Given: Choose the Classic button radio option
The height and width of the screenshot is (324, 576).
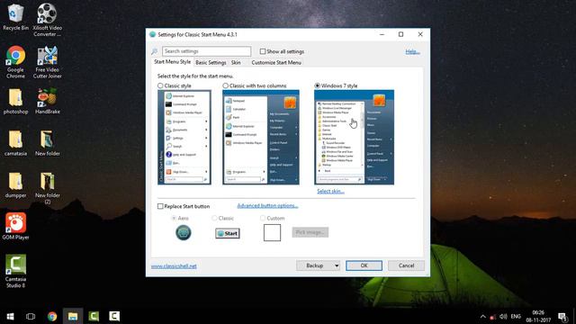Looking at the screenshot, I should point(214,218).
